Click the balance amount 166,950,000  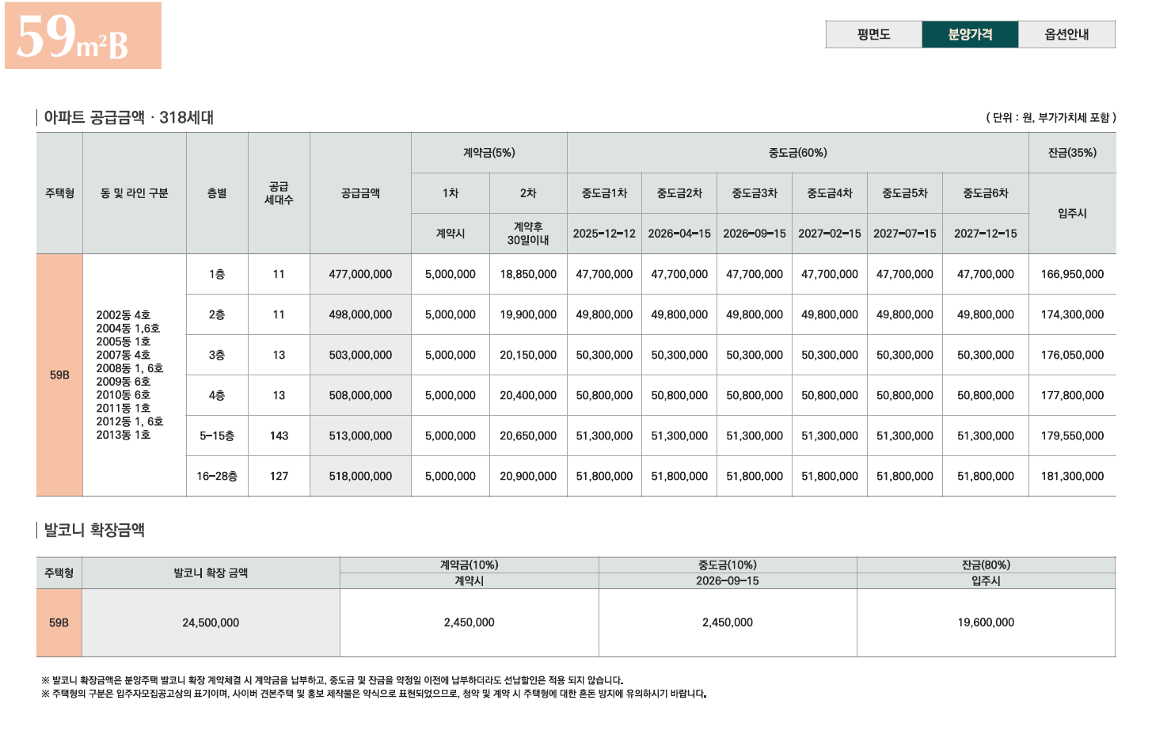click(x=1072, y=274)
